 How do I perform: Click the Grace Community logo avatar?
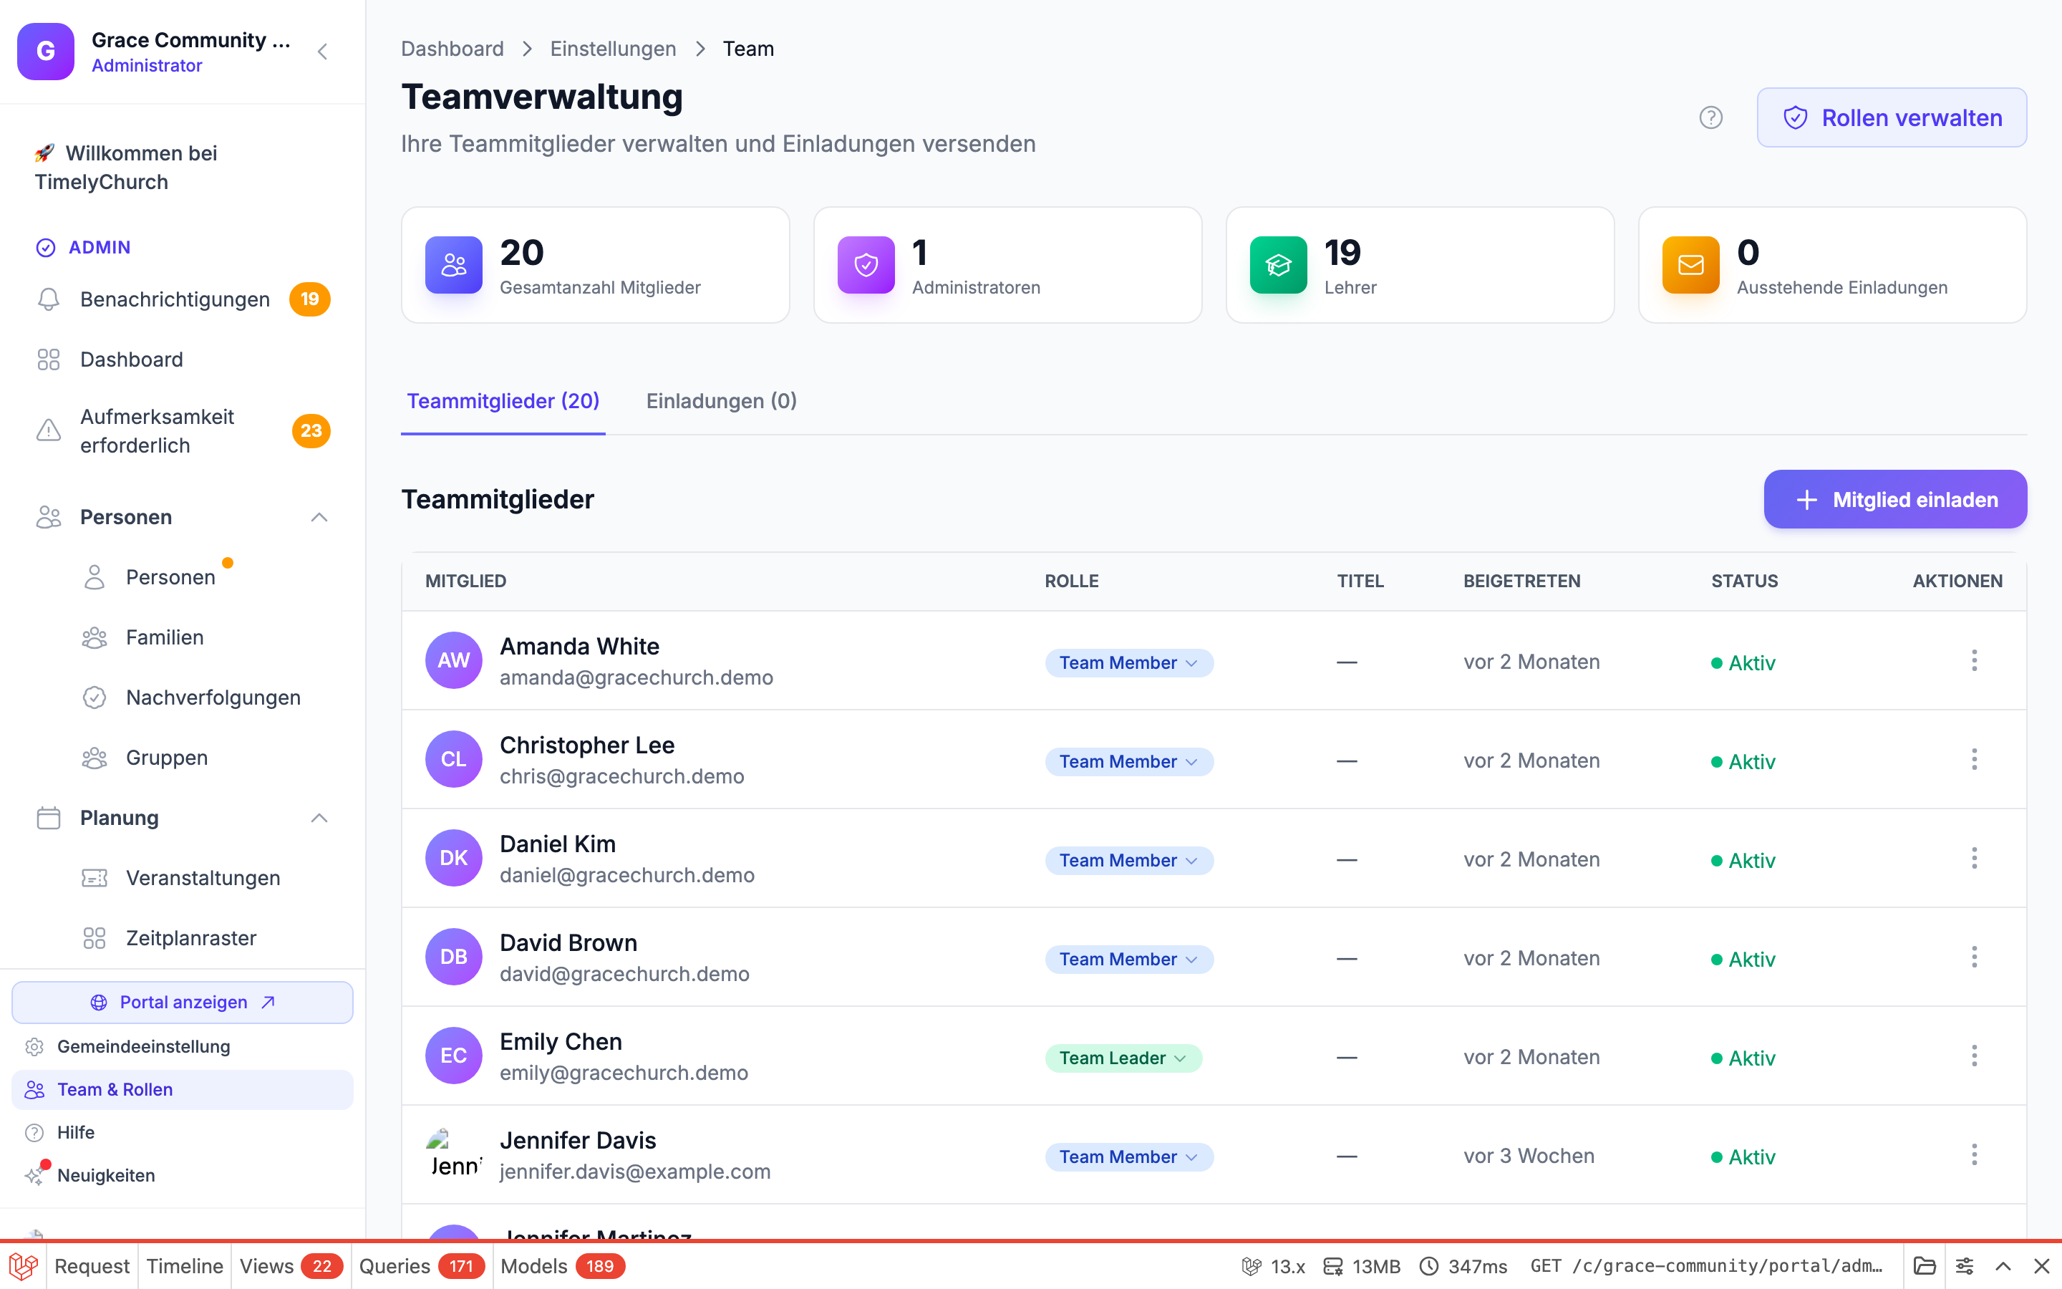point(46,51)
